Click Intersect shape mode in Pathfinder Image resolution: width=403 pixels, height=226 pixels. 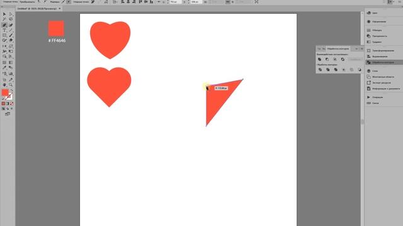(x=335, y=59)
